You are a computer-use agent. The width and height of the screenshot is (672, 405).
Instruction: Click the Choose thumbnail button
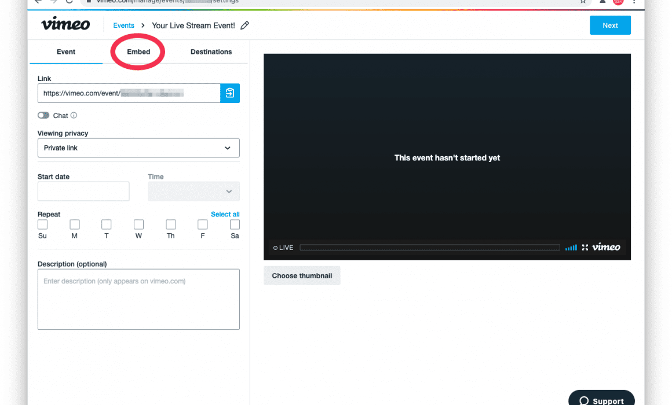point(302,276)
